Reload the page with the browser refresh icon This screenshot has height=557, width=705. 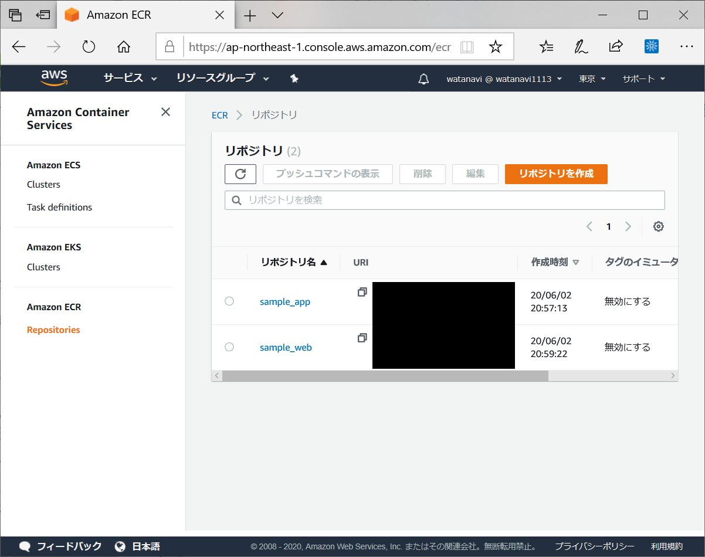pyautogui.click(x=89, y=47)
